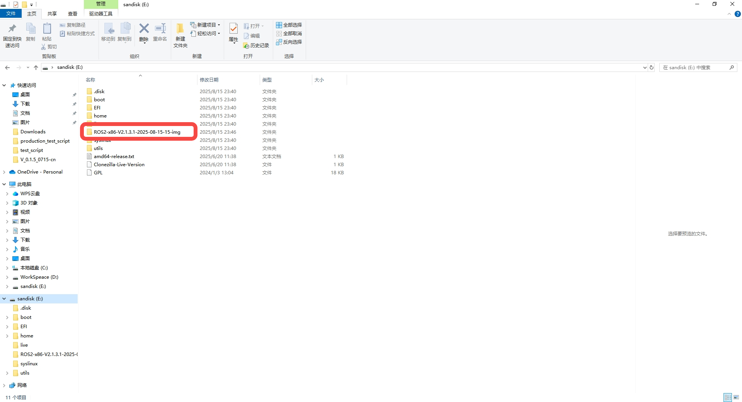Refresh the folder view
The image size is (742, 402).
(652, 67)
